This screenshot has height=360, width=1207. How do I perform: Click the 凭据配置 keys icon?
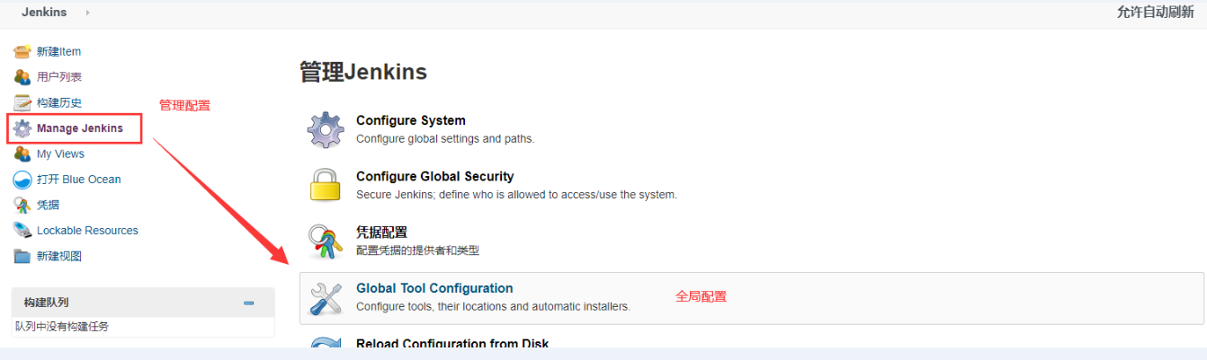click(326, 242)
